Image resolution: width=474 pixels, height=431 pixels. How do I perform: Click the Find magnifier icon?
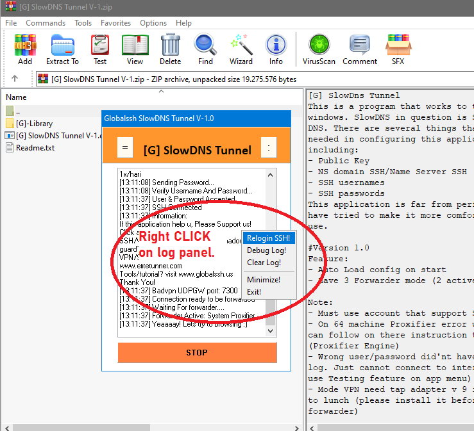(x=205, y=45)
